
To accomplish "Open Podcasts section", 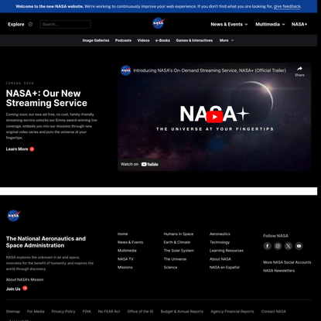I will (x=123, y=40).
